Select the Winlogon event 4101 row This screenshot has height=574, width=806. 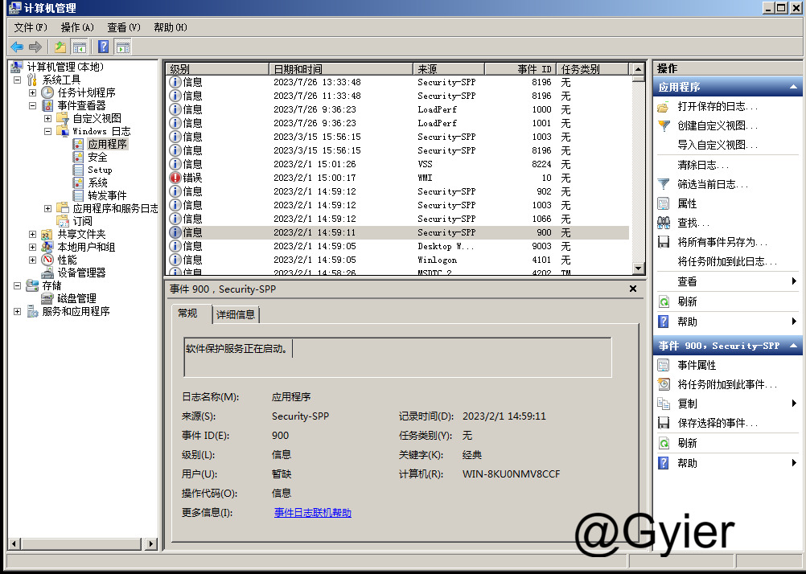click(398, 260)
